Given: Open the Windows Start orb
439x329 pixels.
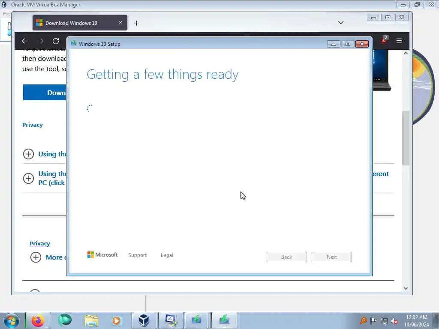Looking at the screenshot, I should point(11,320).
